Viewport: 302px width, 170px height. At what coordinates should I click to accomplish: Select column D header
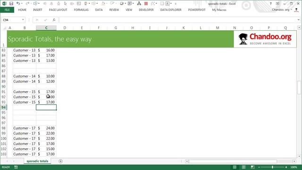click(x=65, y=28)
